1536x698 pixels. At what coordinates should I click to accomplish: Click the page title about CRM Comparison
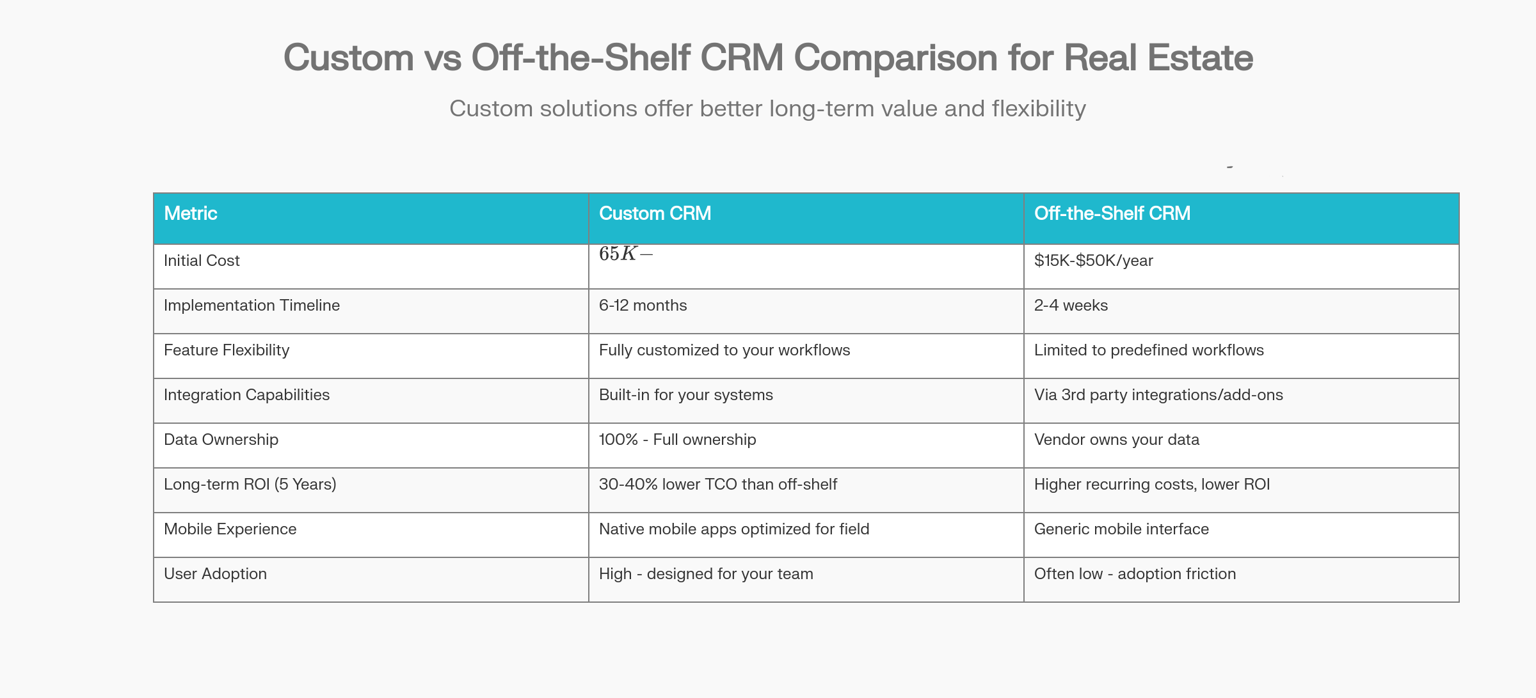[768, 58]
